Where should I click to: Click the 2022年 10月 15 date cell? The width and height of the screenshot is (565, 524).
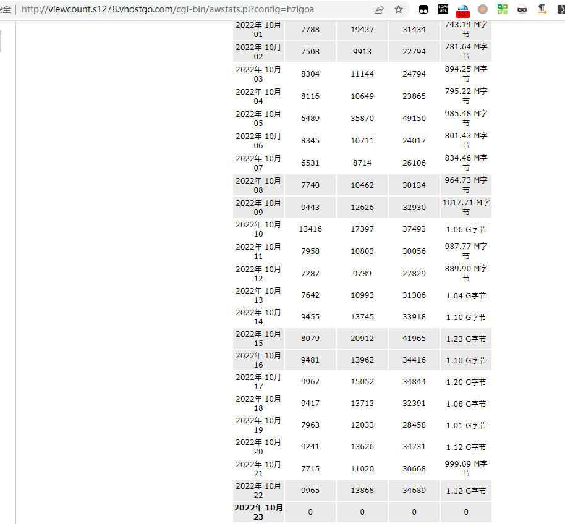pyautogui.click(x=258, y=339)
